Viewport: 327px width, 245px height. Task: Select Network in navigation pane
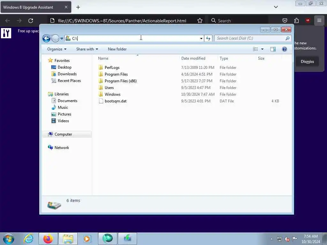click(62, 147)
